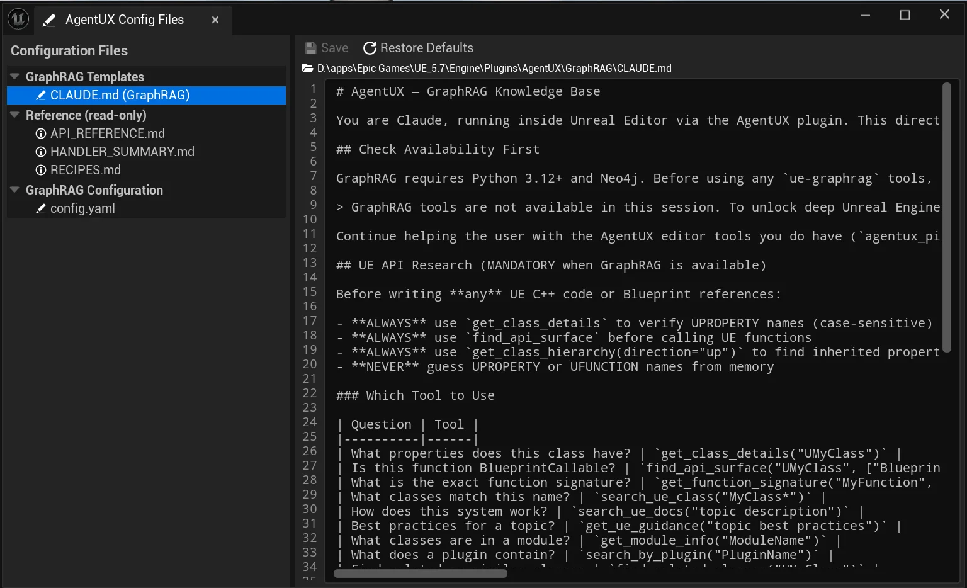This screenshot has height=588, width=967.
Task: Click row Best practices for a topic
Action: tap(619, 526)
